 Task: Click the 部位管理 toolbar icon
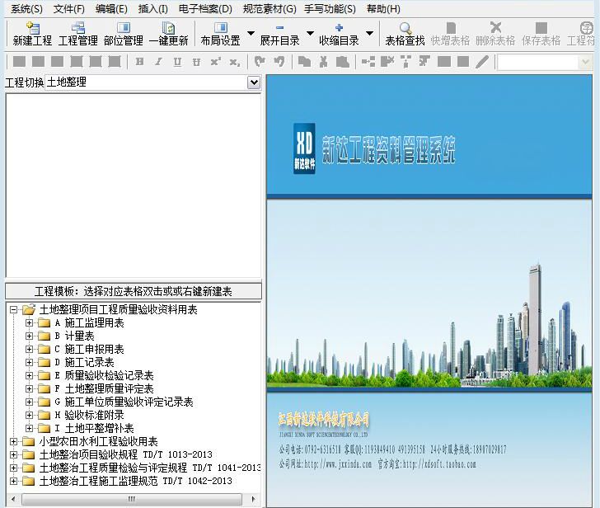(123, 34)
